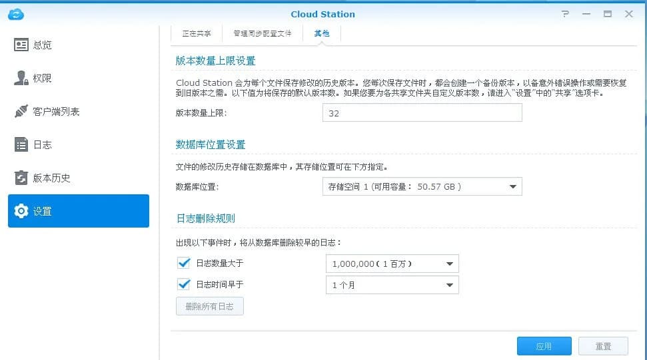Click the 总览 ID card icon
The width and height of the screenshot is (647, 360).
coord(21,45)
